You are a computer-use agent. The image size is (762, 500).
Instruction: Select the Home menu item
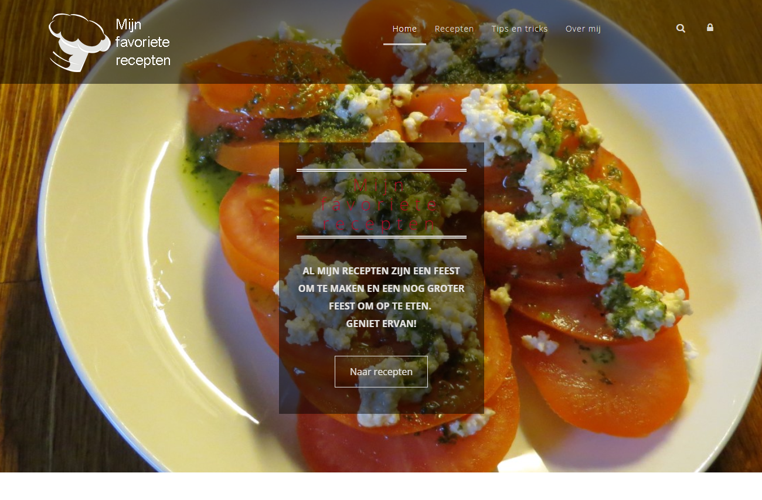click(x=404, y=29)
